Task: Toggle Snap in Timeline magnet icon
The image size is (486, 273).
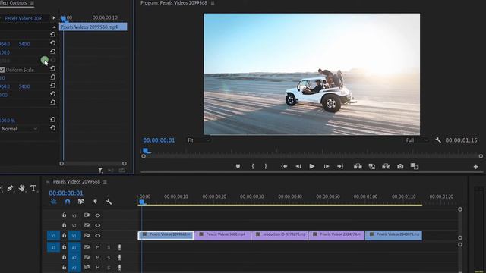Action: pyautogui.click(x=68, y=202)
